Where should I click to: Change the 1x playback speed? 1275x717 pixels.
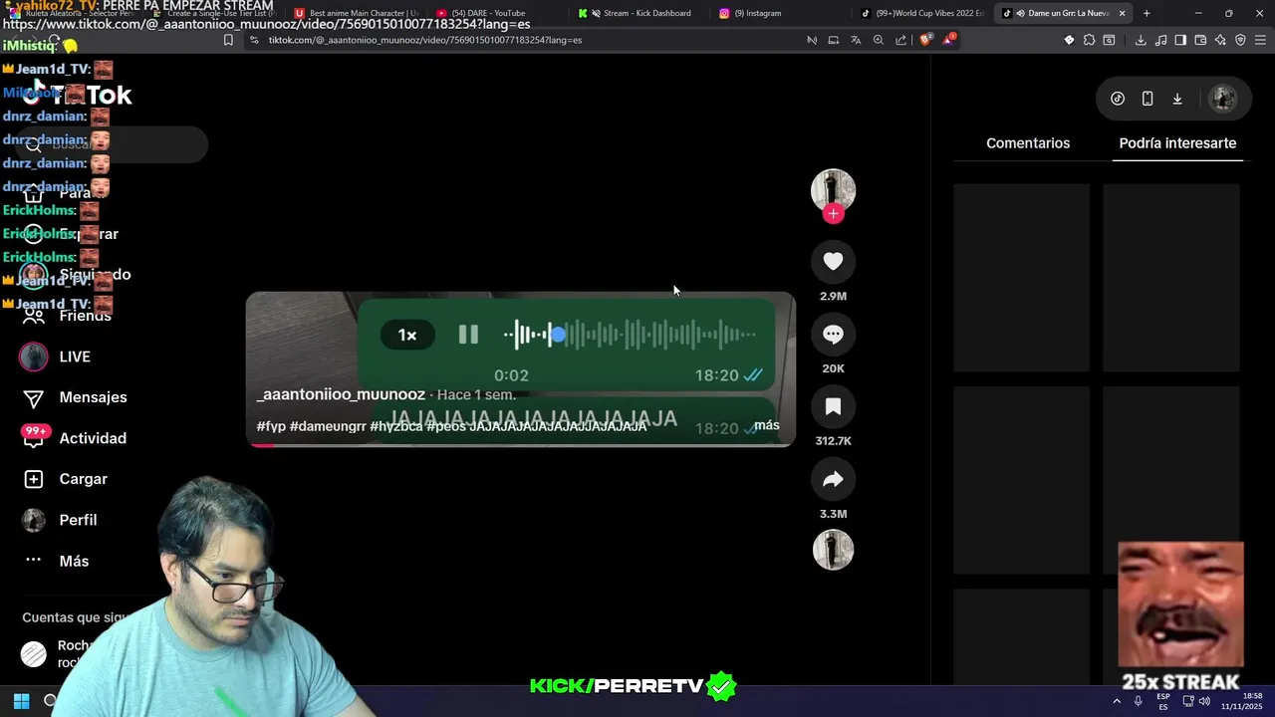point(407,336)
